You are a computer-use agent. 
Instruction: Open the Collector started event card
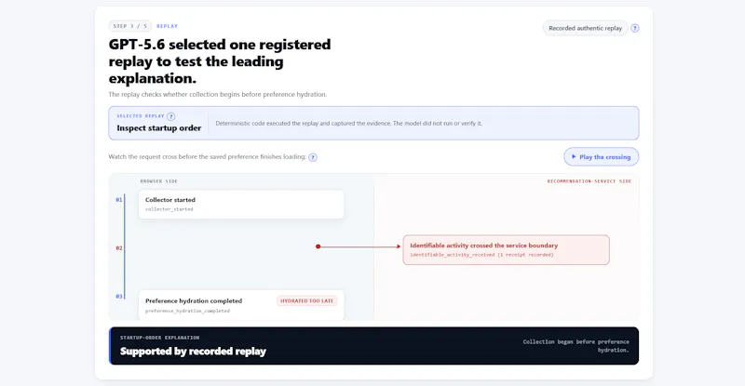[x=241, y=204]
